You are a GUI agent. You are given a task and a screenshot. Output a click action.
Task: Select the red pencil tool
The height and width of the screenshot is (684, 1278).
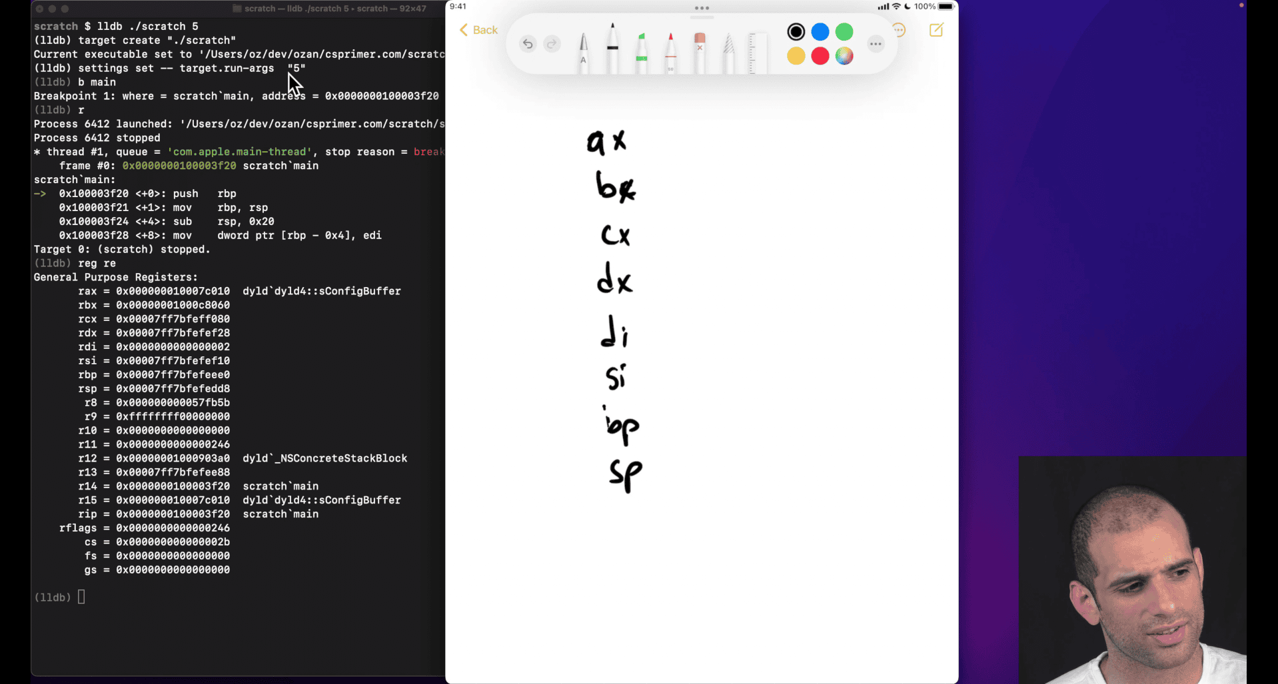click(670, 51)
